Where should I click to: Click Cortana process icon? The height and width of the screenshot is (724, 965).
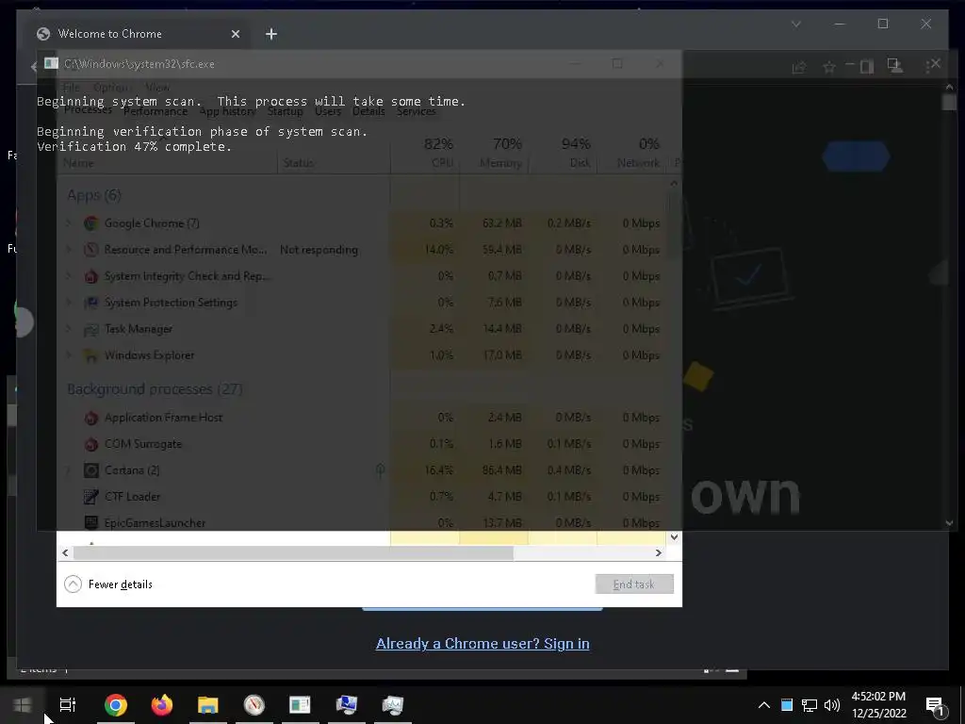pyautogui.click(x=91, y=471)
